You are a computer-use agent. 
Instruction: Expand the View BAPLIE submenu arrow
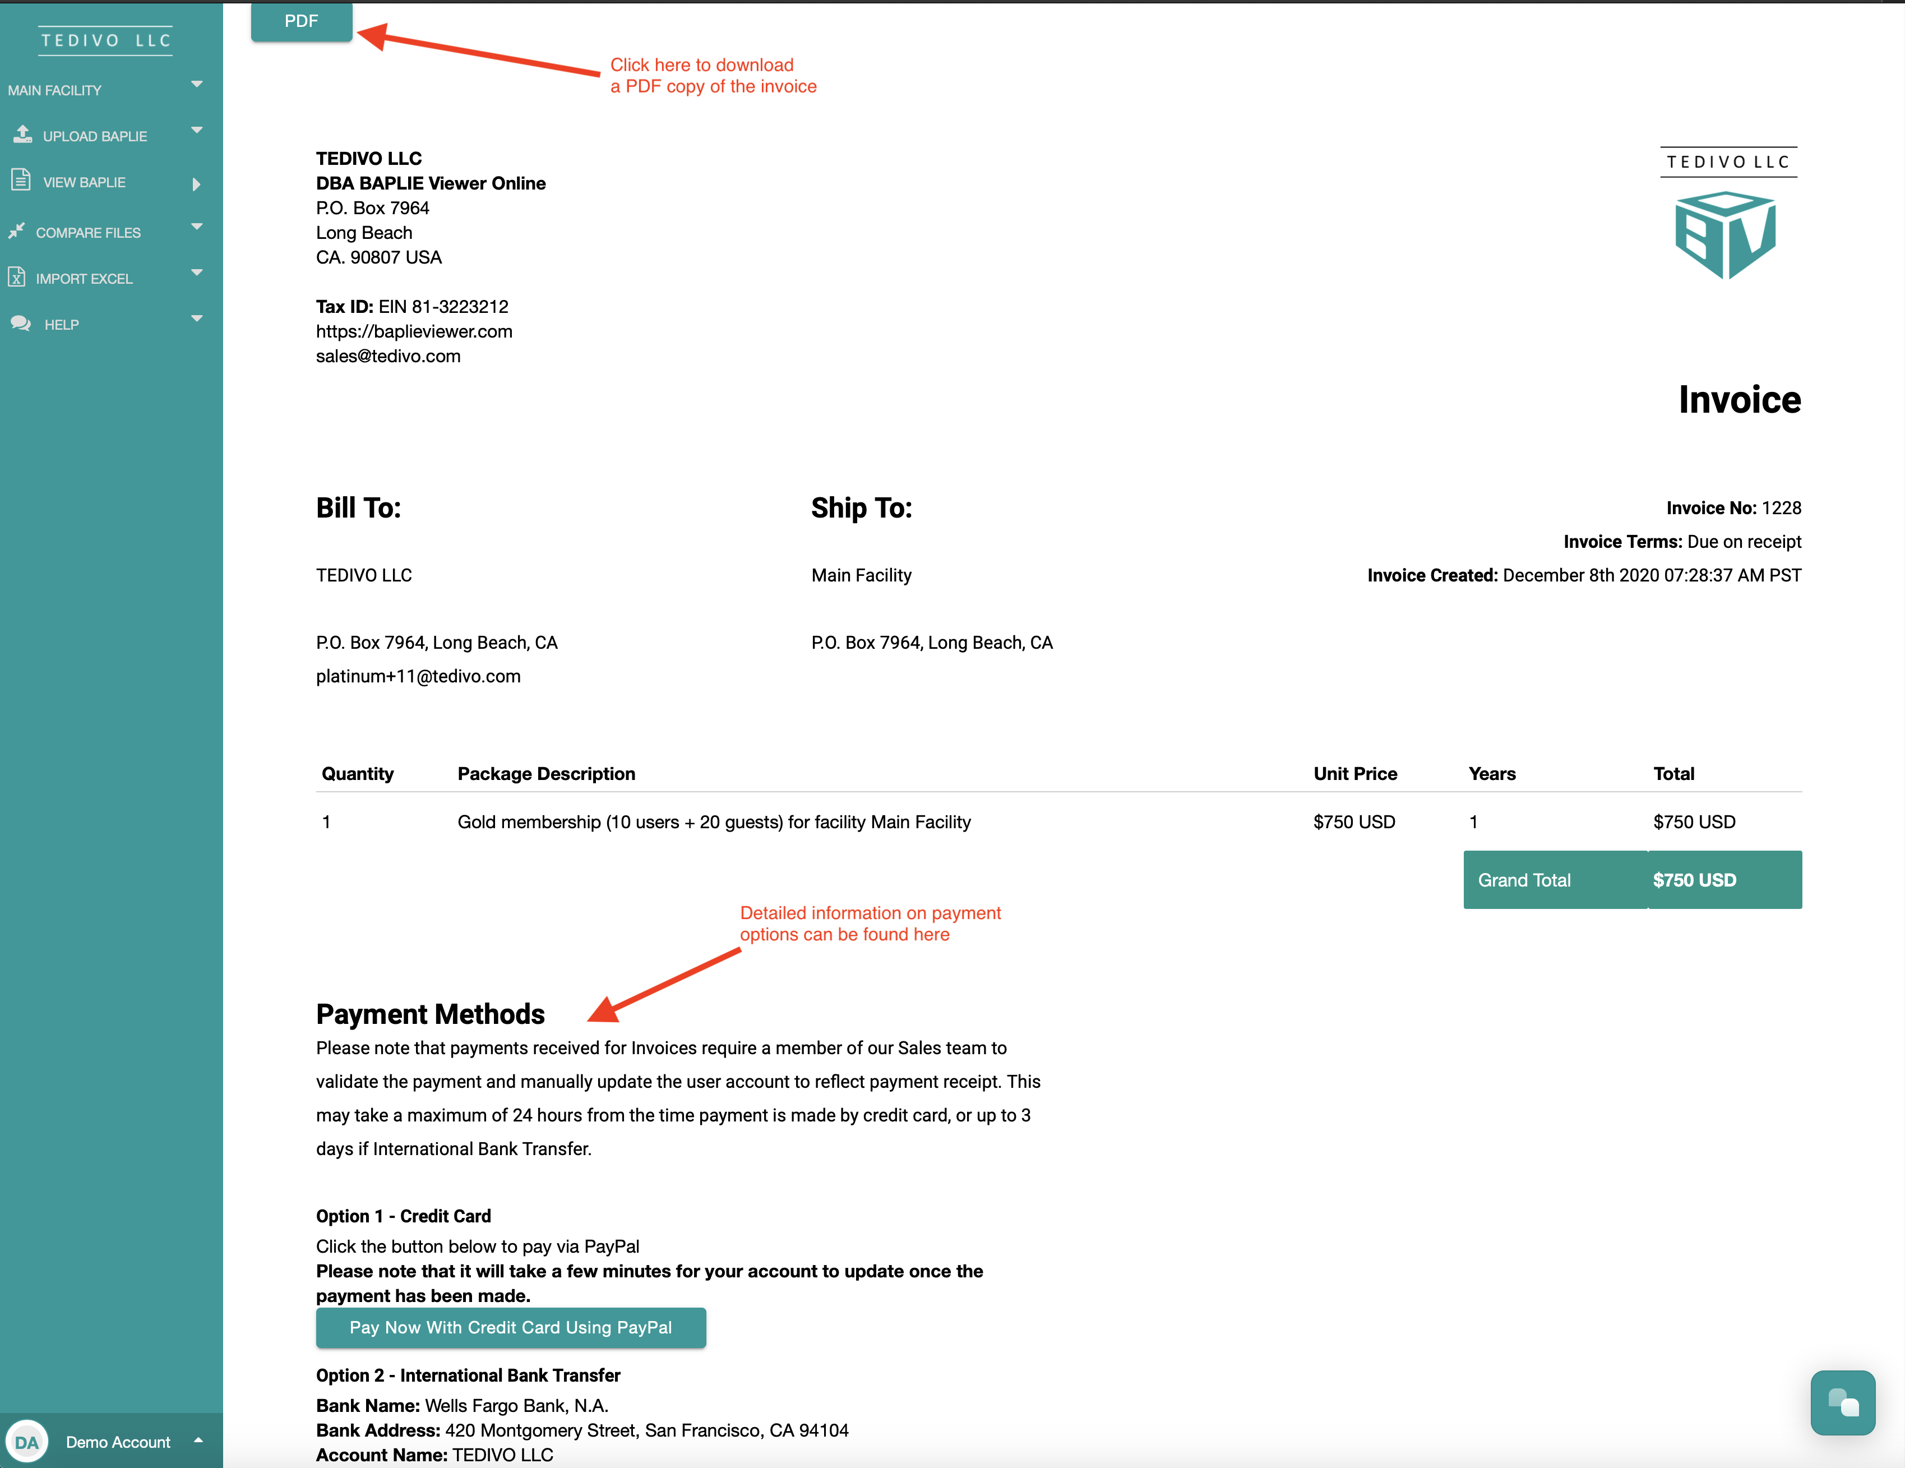click(196, 184)
